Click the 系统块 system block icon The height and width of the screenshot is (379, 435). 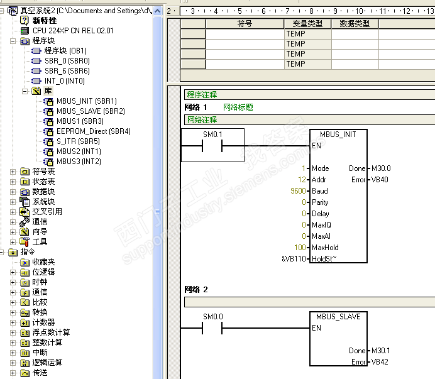tap(25, 202)
